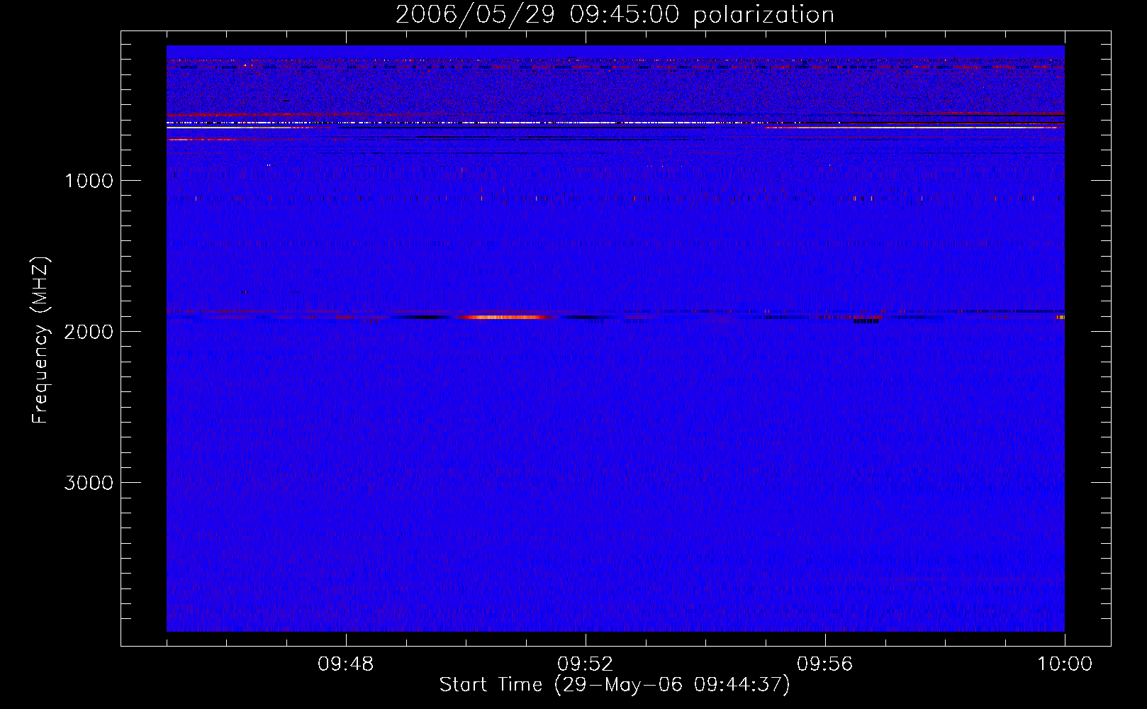This screenshot has width=1147, height=709.
Task: Select the 'Start Time (29-May-06 09:44:37)' label
Action: click(615, 685)
